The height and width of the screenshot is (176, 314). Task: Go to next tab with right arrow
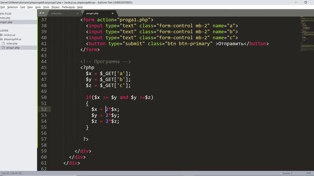(x=43, y=13)
